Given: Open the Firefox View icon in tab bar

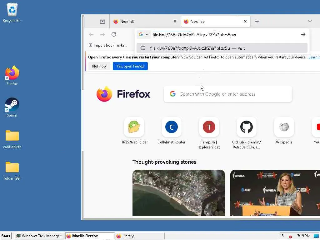Looking at the screenshot, I should [x=102, y=21].
